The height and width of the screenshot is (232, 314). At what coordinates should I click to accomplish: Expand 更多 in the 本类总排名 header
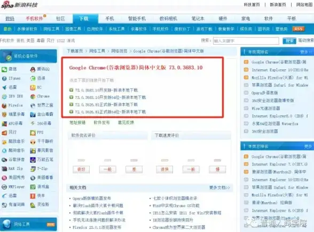(308, 147)
